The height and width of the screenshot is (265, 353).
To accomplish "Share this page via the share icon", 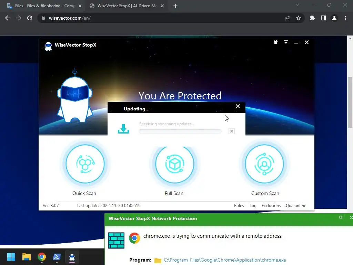I will coord(288,18).
